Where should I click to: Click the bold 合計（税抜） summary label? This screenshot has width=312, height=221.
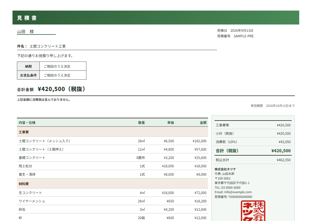coord(227,151)
